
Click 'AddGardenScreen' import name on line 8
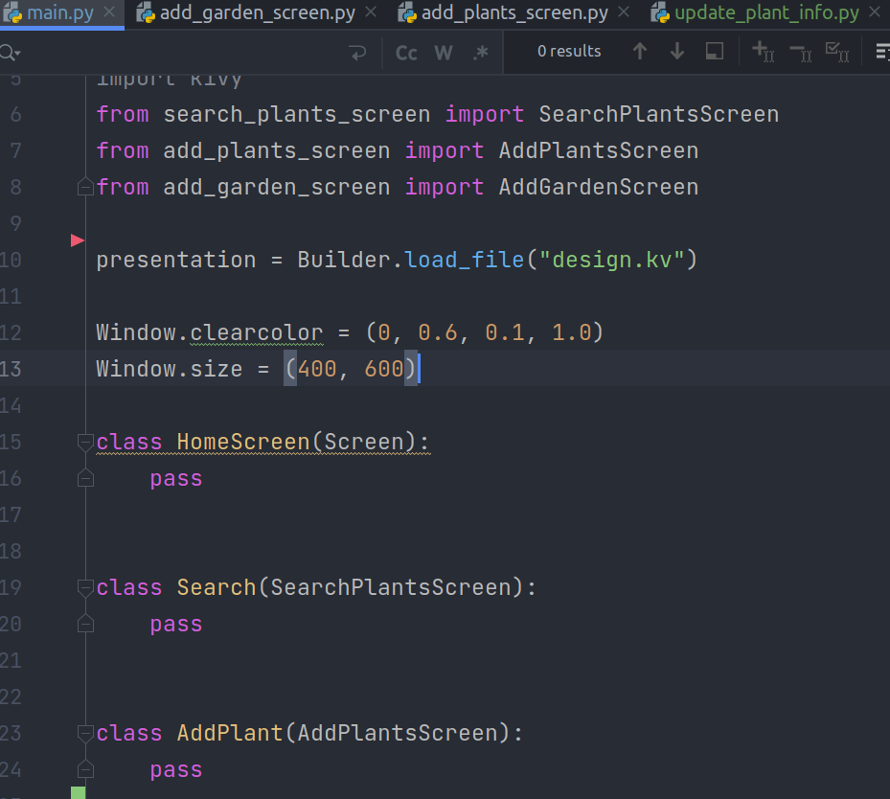coord(598,187)
